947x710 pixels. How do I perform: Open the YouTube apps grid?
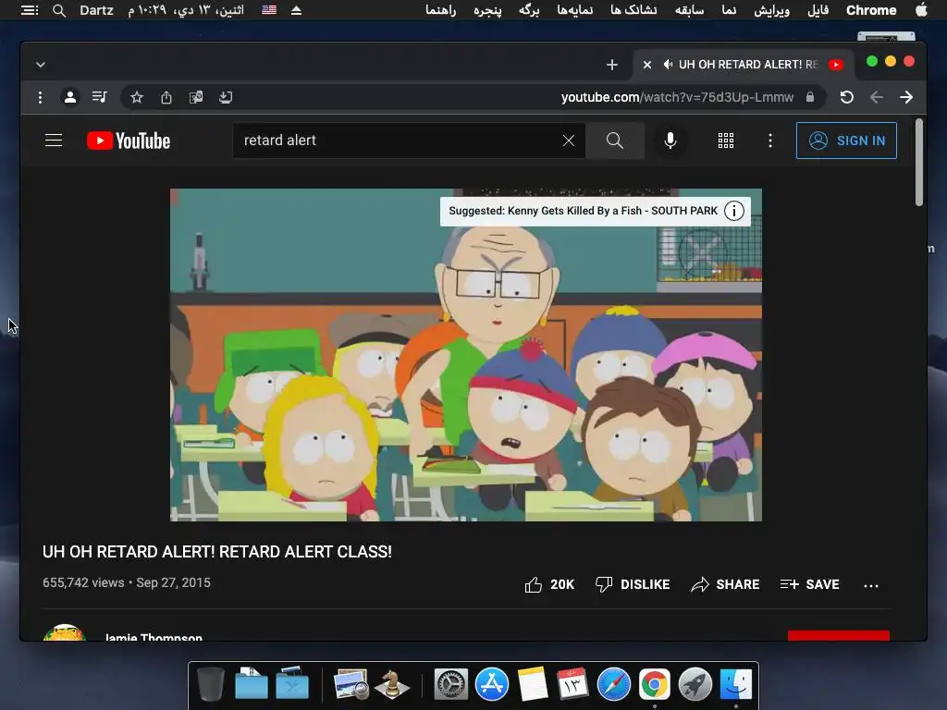point(726,141)
